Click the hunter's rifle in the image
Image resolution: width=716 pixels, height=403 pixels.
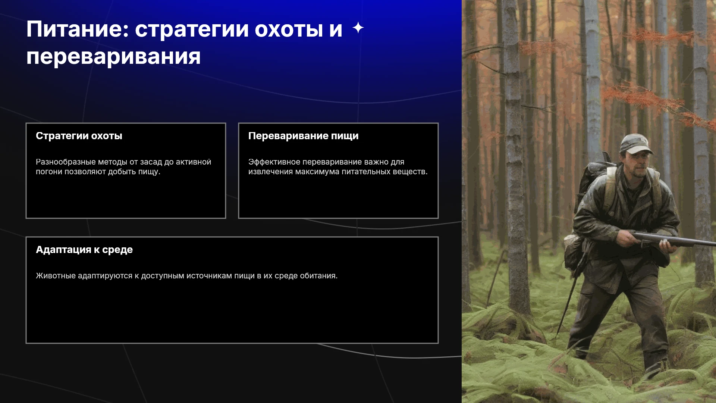[671, 239]
